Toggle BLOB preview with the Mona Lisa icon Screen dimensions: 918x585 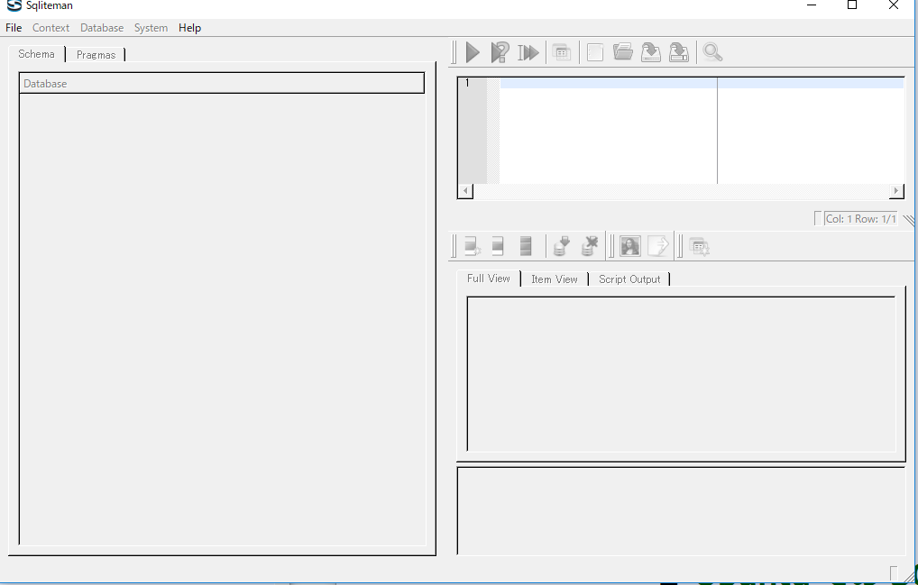pyautogui.click(x=629, y=245)
